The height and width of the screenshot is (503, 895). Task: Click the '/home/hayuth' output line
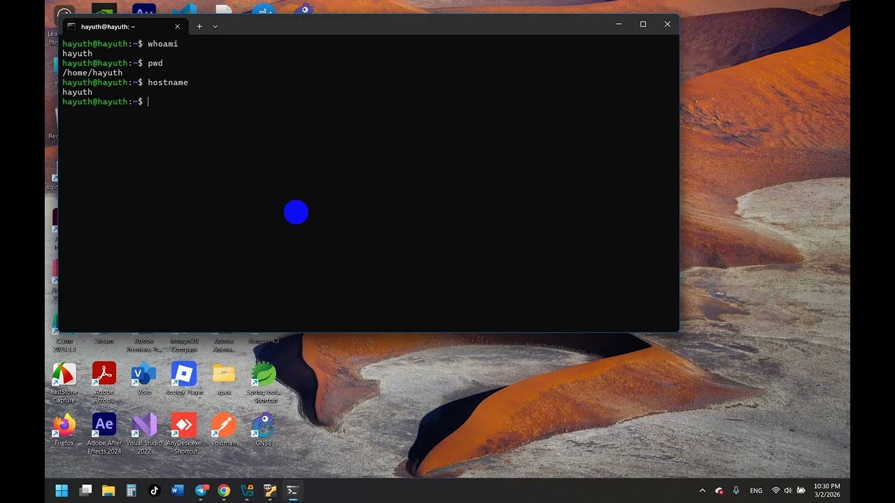pos(92,73)
